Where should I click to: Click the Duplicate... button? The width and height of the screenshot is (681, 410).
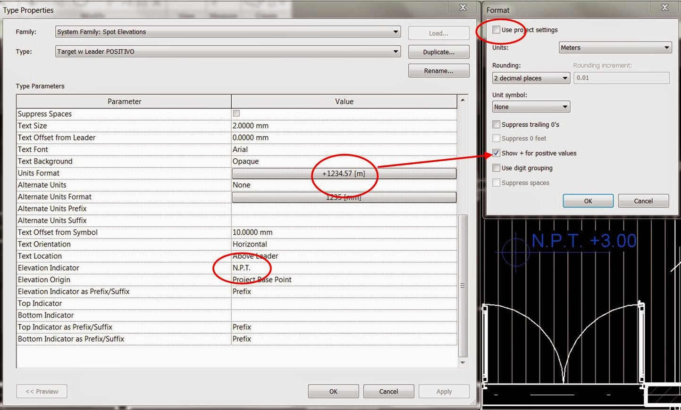click(x=438, y=52)
